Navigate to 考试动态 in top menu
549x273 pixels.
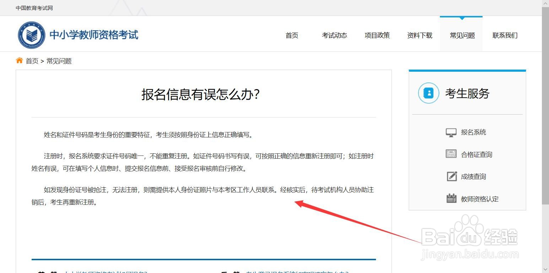[x=334, y=36]
